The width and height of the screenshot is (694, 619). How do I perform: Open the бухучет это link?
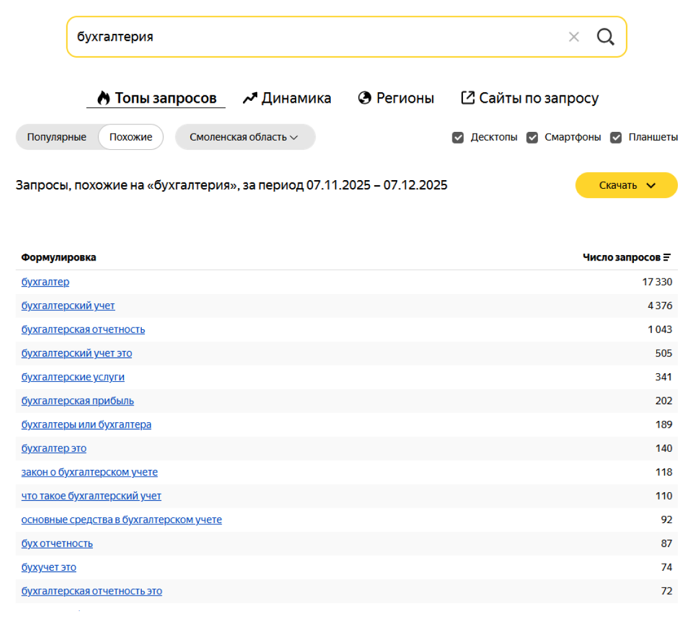49,568
